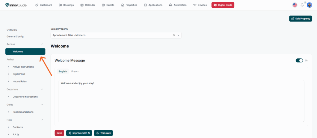Click the Improve with AI button
317x138 pixels.
pos(79,133)
